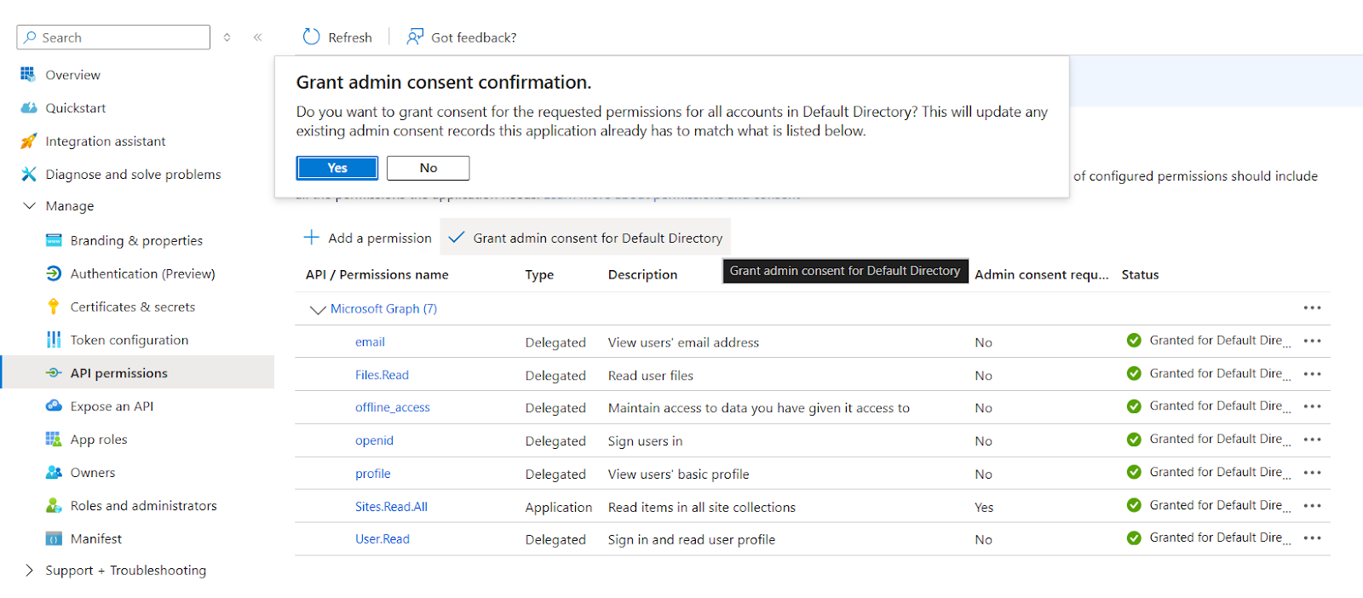This screenshot has width=1363, height=598.
Task: Click the Token configuration bars icon
Action: (x=54, y=340)
